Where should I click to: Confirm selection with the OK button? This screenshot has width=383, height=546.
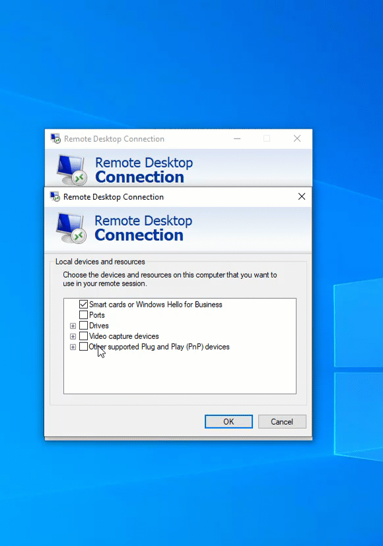click(x=229, y=421)
